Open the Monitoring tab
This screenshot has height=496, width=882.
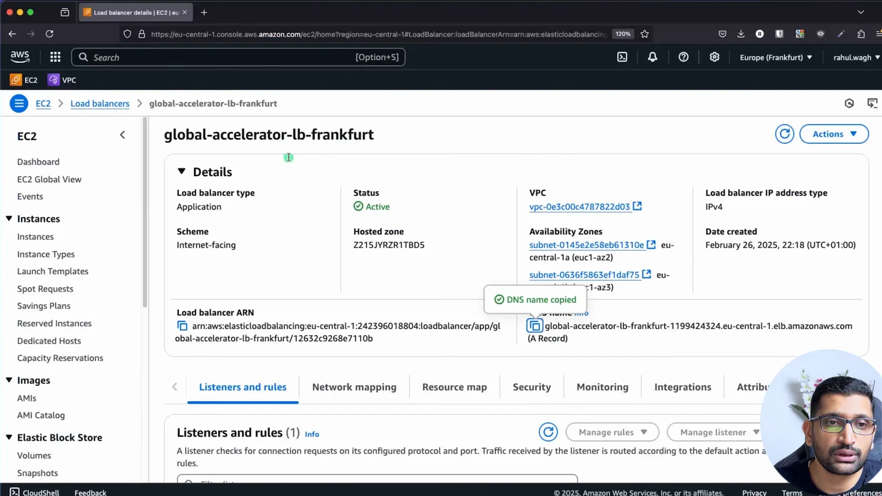[603, 387]
